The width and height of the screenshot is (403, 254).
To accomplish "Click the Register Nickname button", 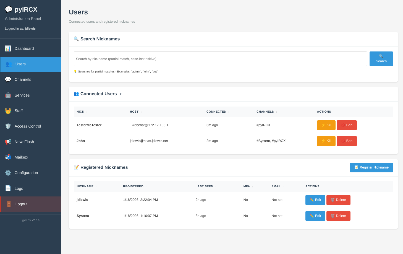I will [371, 167].
